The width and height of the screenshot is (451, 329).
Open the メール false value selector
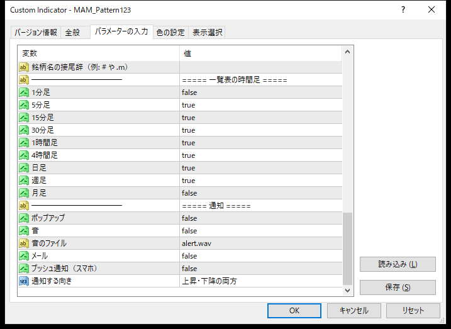tap(261, 255)
